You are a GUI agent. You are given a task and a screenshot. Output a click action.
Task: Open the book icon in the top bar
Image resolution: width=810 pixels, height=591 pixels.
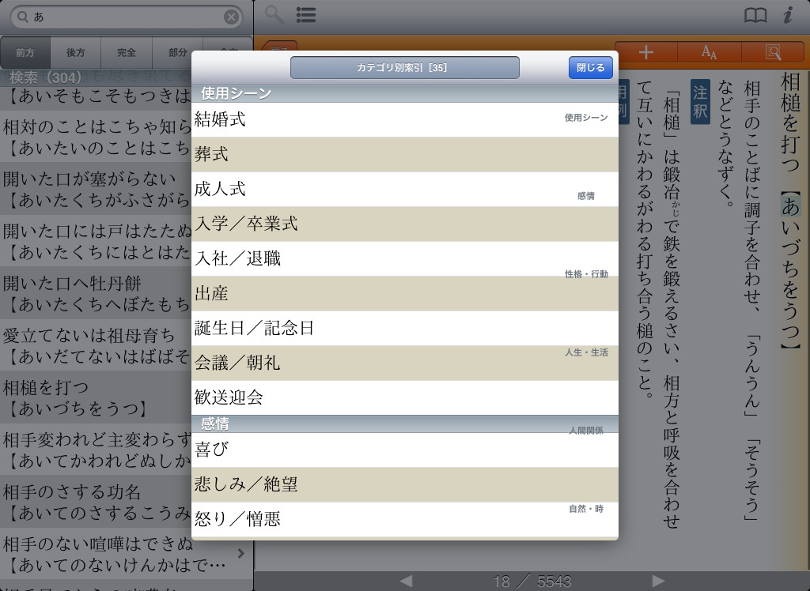755,15
